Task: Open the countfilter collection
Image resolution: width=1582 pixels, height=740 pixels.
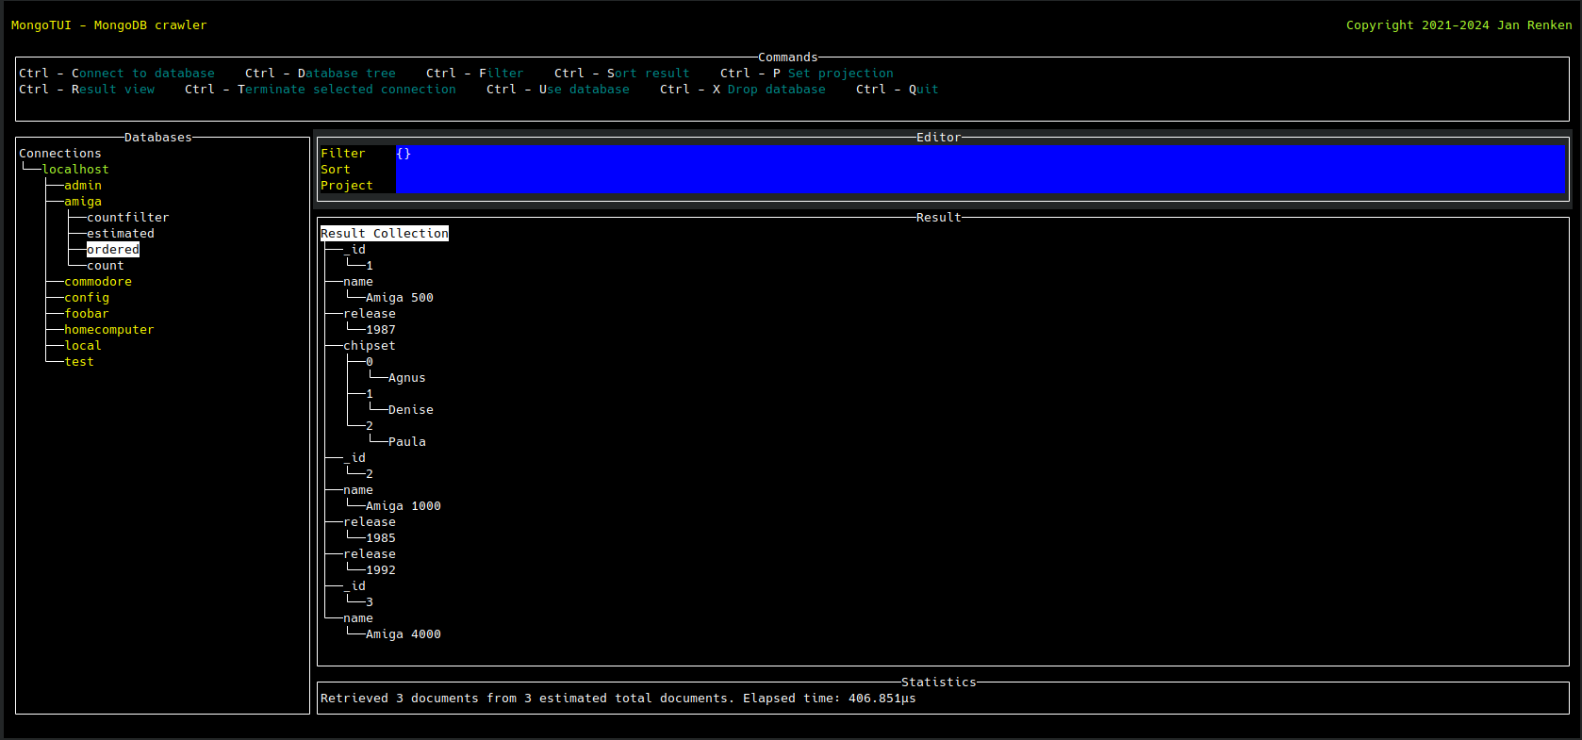Action: pos(128,218)
